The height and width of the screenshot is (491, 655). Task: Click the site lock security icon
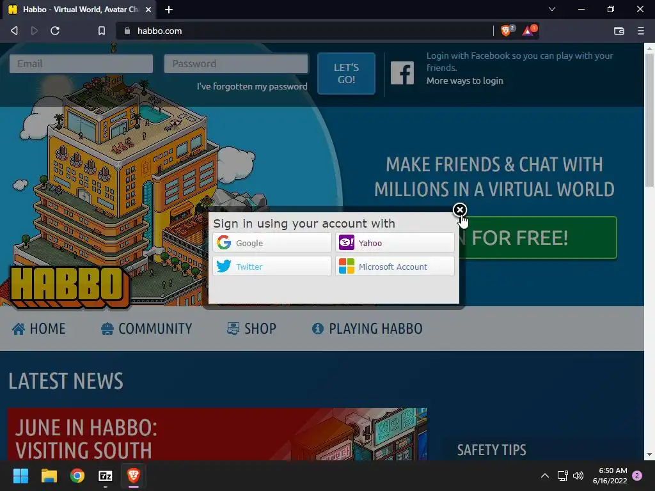coord(127,31)
